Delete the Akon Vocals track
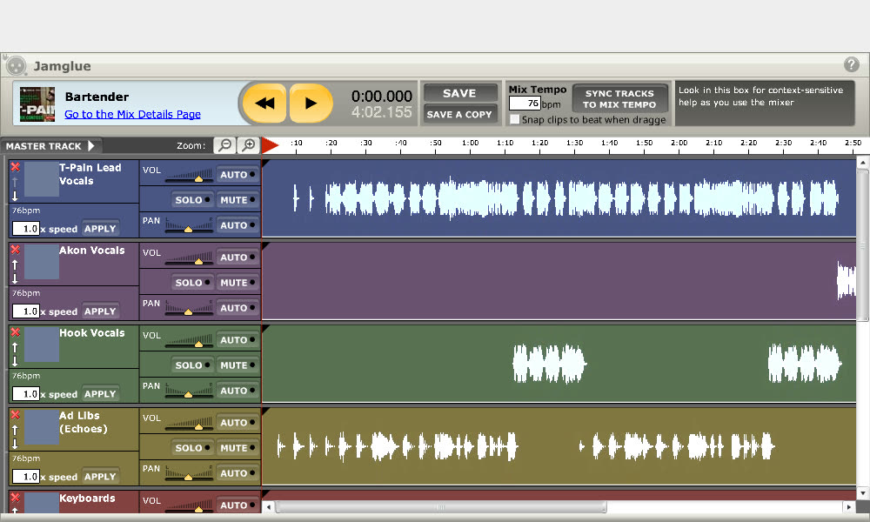 point(16,250)
